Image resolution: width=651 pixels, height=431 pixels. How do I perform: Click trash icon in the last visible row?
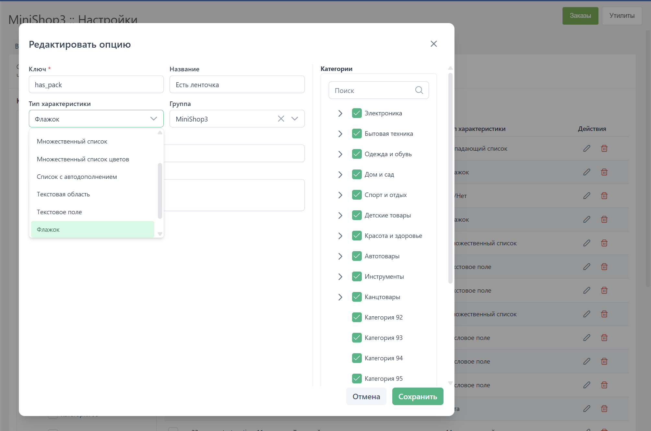point(604,409)
